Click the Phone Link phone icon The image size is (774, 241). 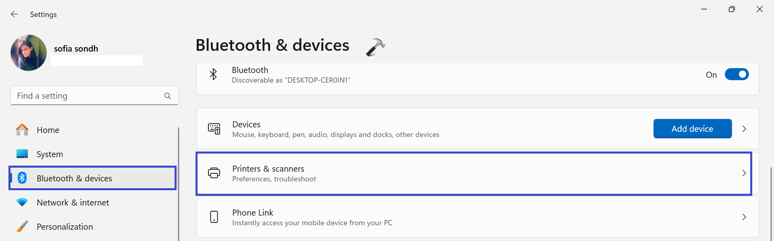[214, 217]
